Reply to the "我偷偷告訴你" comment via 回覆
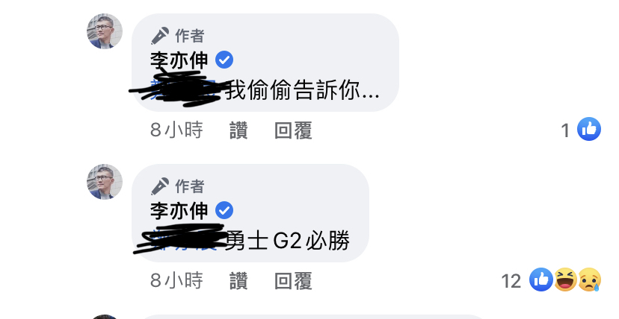The height and width of the screenshot is (319, 619). coord(293,130)
